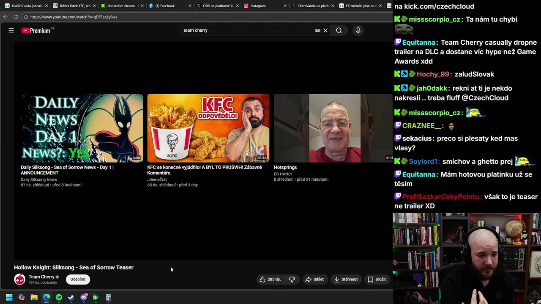Open the Team Cherry channel name link

pos(41,277)
